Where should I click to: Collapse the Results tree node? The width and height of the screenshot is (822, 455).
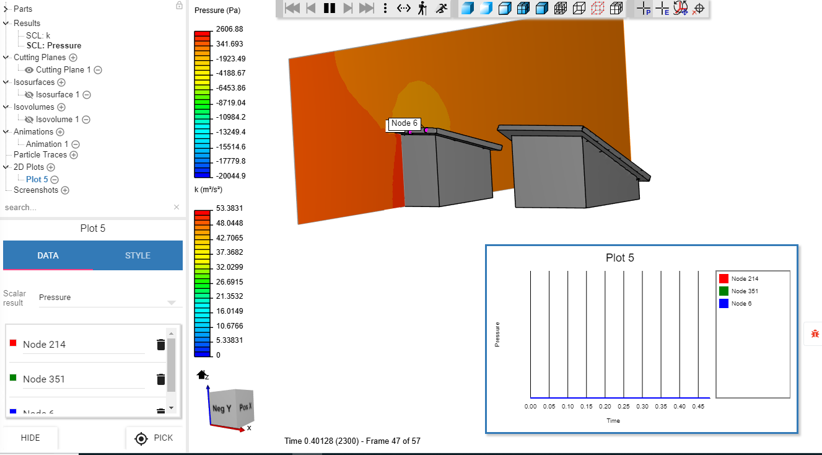pyautogui.click(x=6, y=24)
